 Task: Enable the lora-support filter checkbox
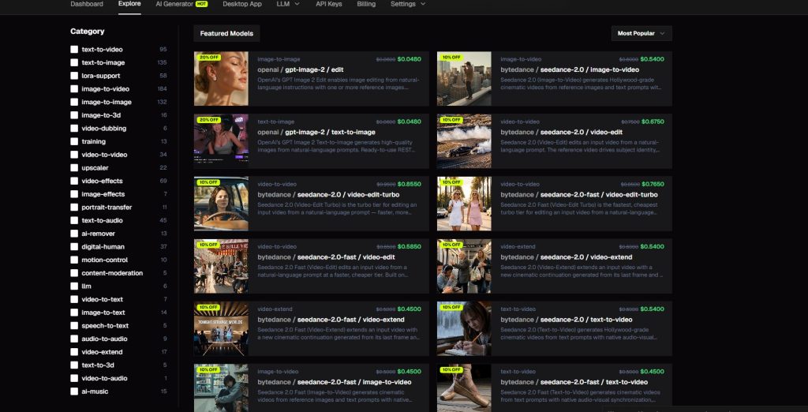coord(74,76)
